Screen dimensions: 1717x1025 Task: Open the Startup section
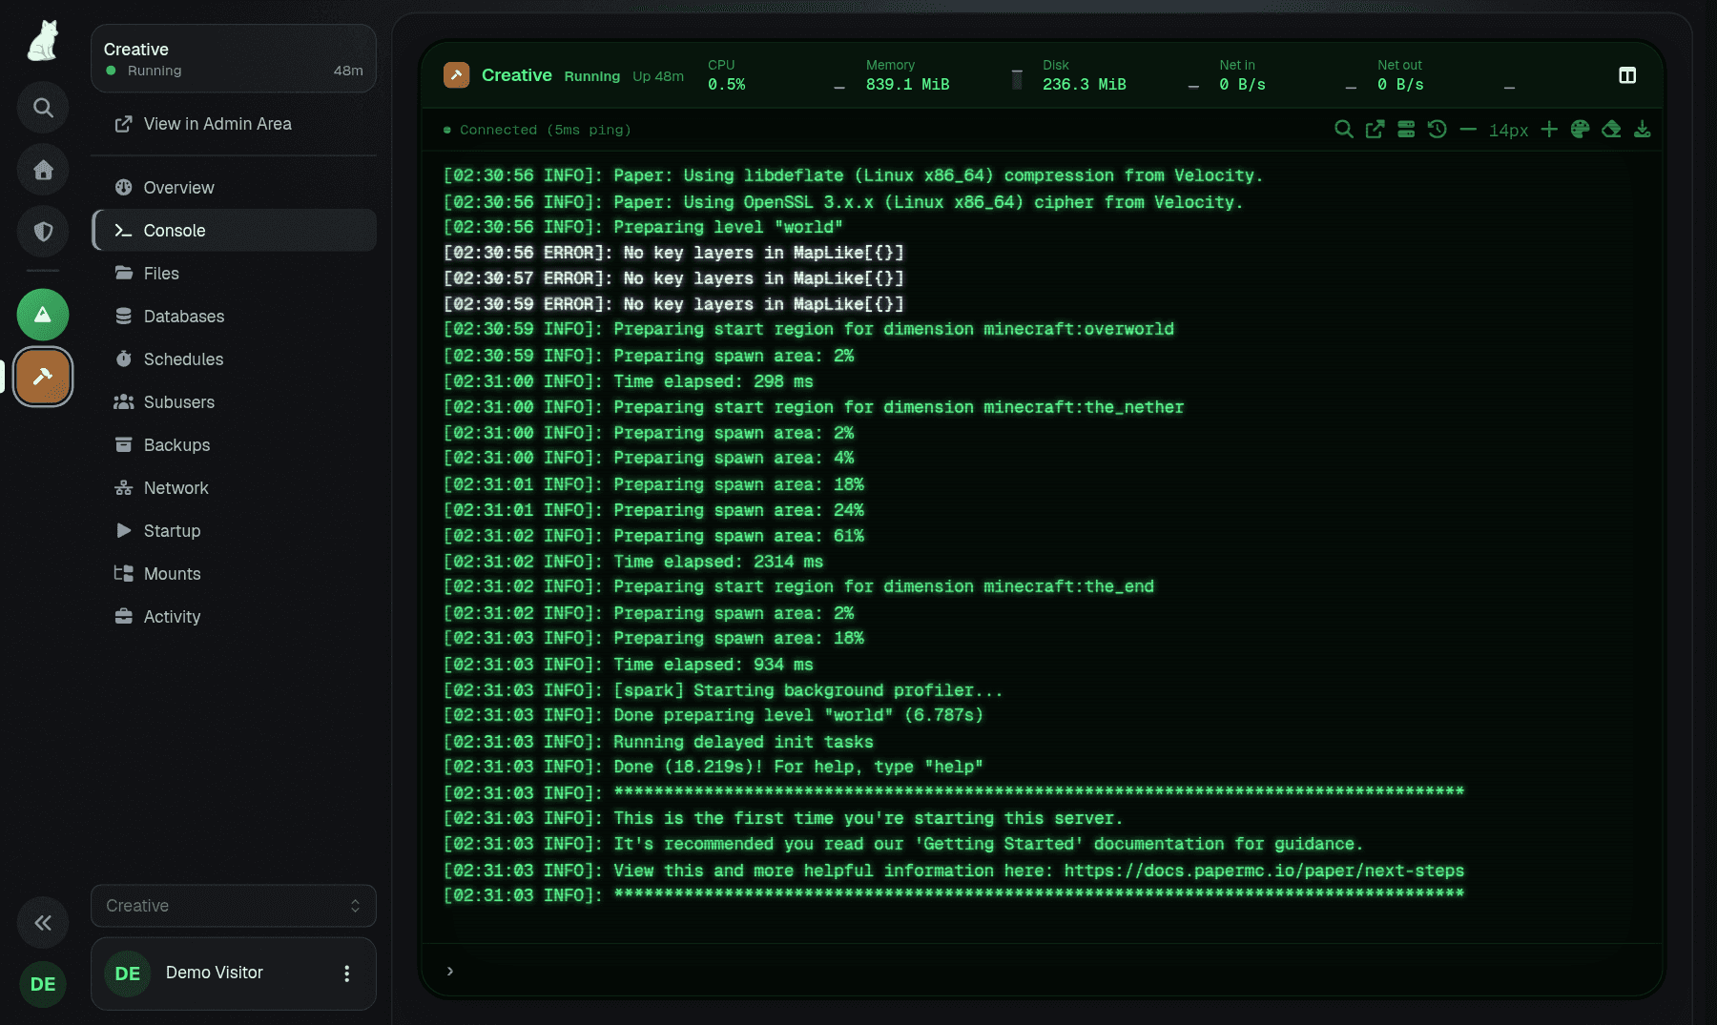[234, 531]
